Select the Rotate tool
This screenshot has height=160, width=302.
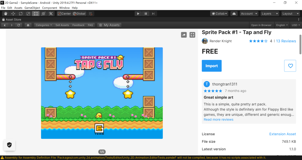click(x=21, y=14)
